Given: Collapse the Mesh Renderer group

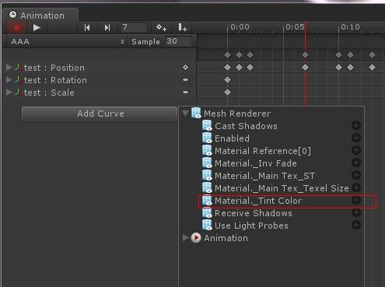Looking at the screenshot, I should (186, 114).
